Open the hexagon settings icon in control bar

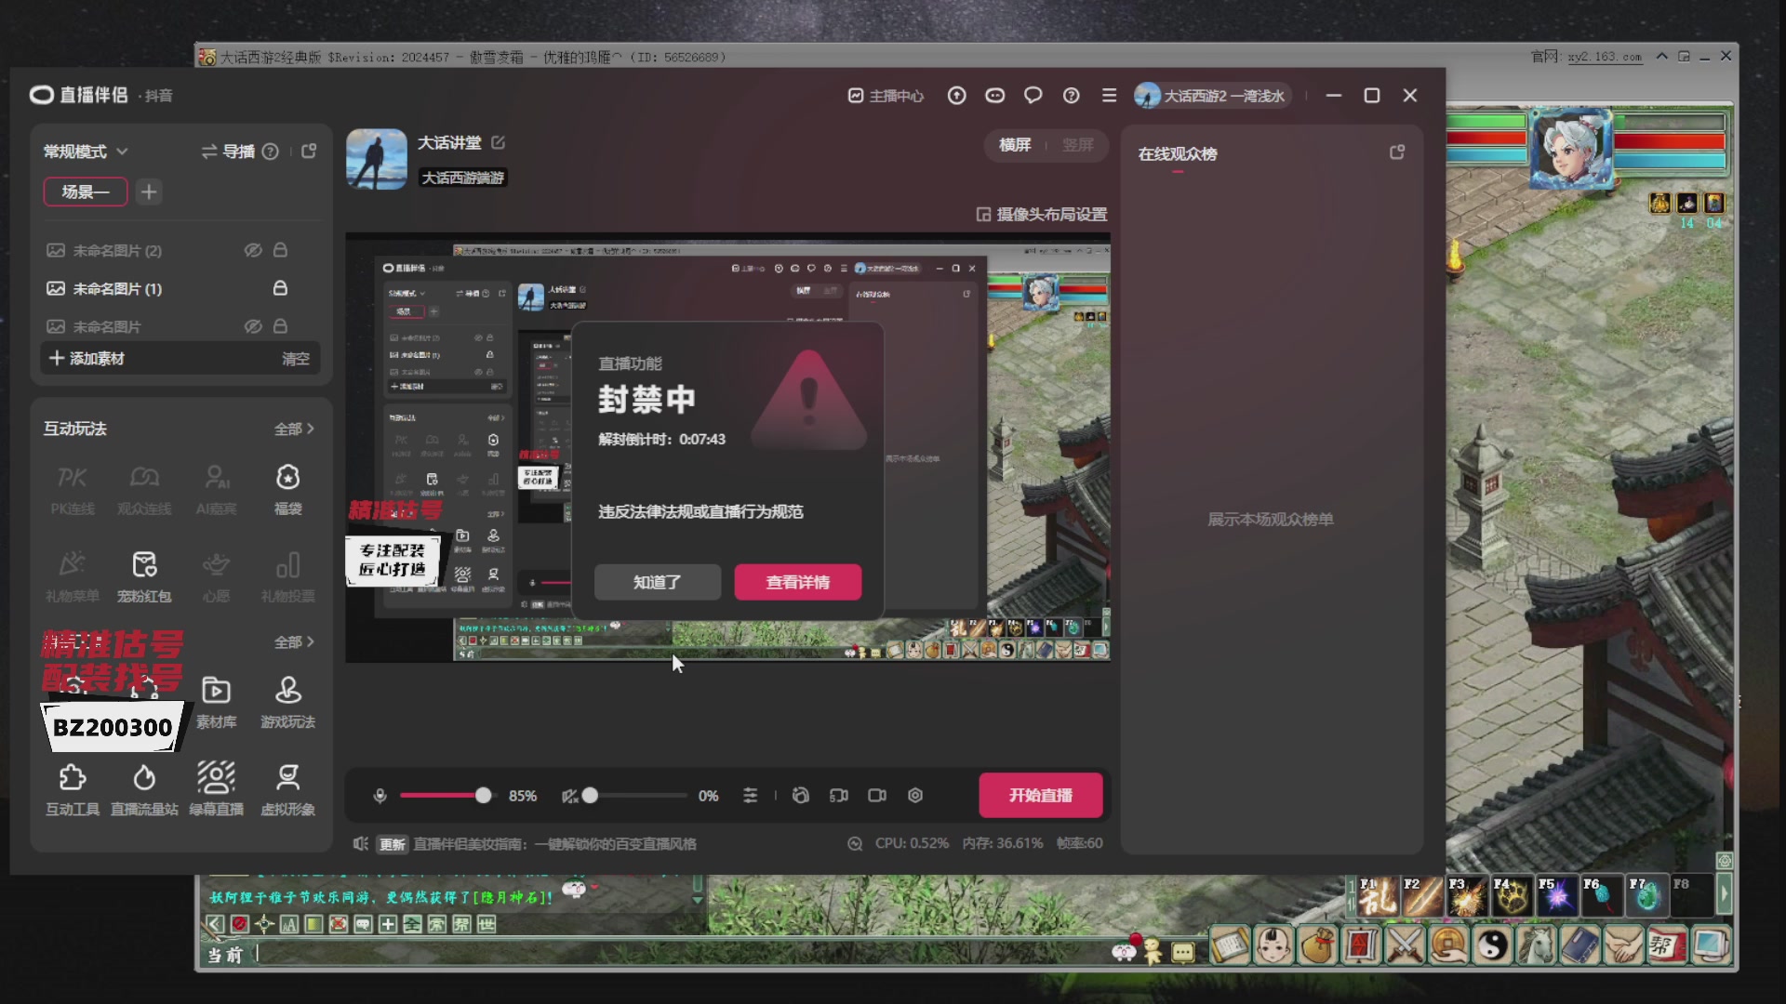pos(915,796)
